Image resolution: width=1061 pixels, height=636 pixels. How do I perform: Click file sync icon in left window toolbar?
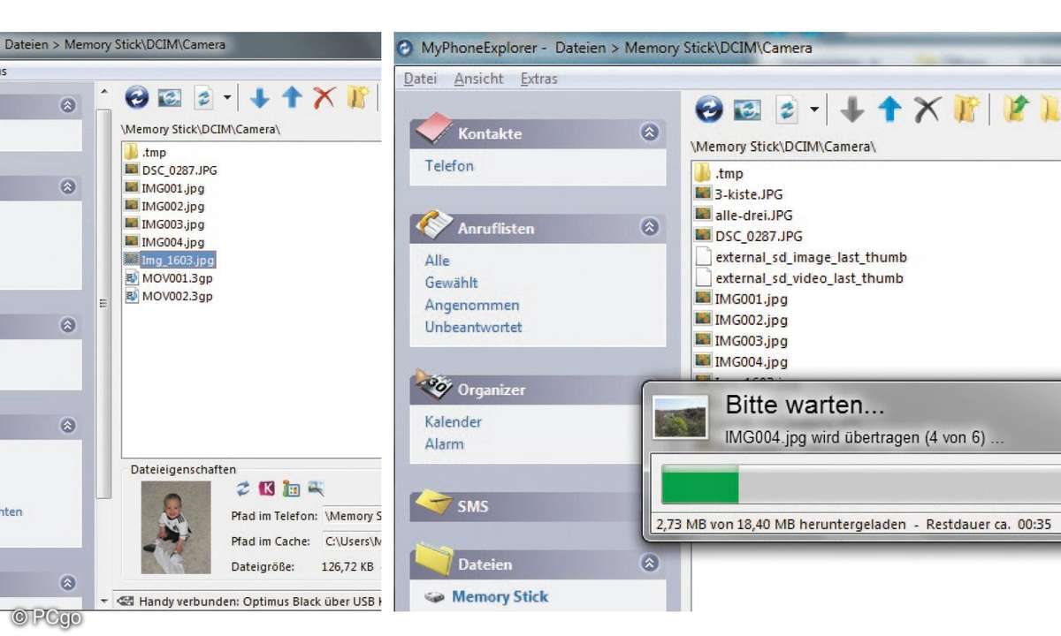pos(202,97)
